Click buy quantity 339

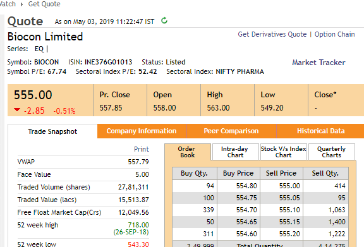[209, 210]
